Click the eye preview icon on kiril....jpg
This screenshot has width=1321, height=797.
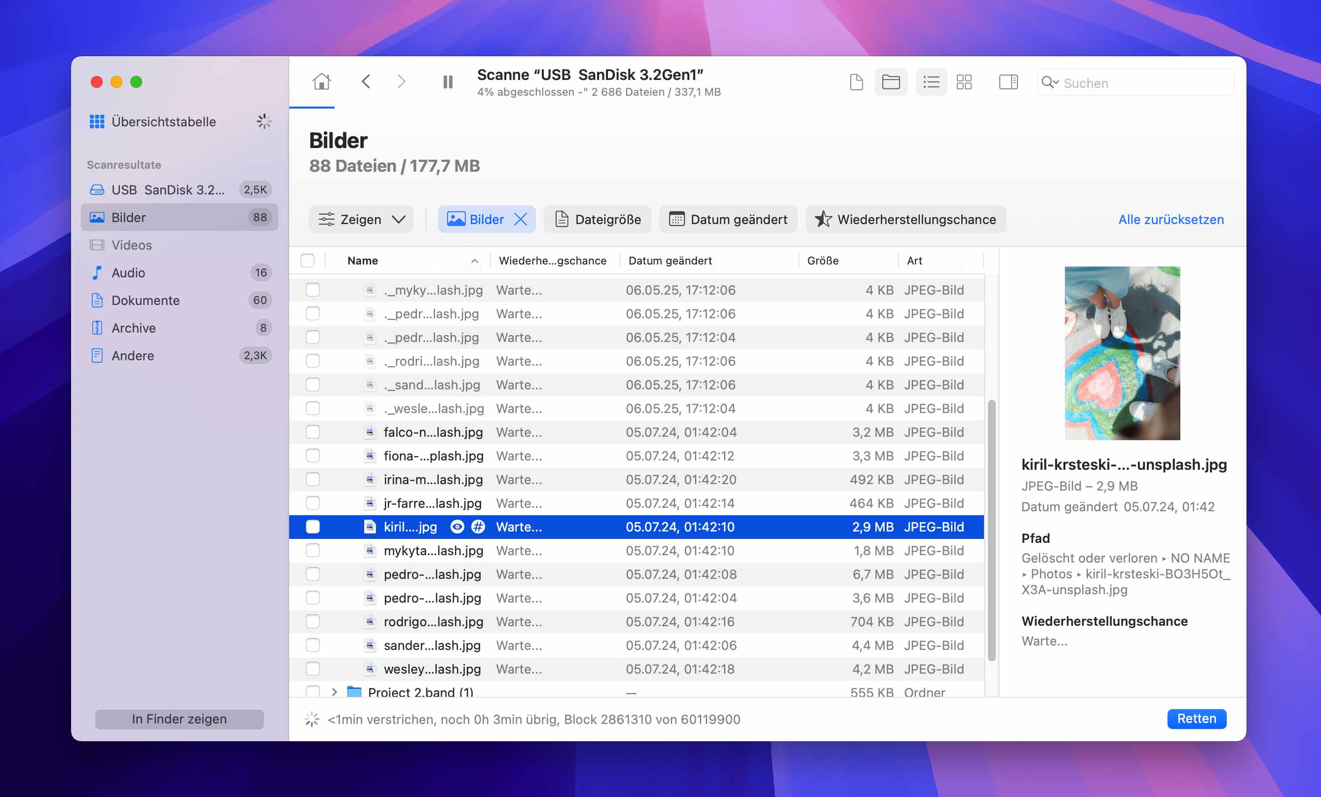tap(457, 527)
